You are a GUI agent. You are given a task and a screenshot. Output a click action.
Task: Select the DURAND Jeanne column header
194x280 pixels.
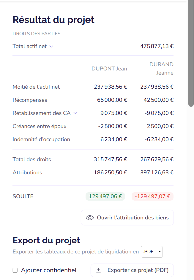pyautogui.click(x=161, y=69)
